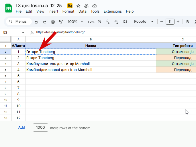This screenshot has width=196, height=147.
Task: Open the Edit menu
Action: [29, 11]
